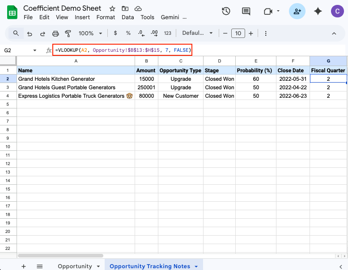
Task: Select the Probability (%) header cell
Action: pyautogui.click(x=256, y=71)
